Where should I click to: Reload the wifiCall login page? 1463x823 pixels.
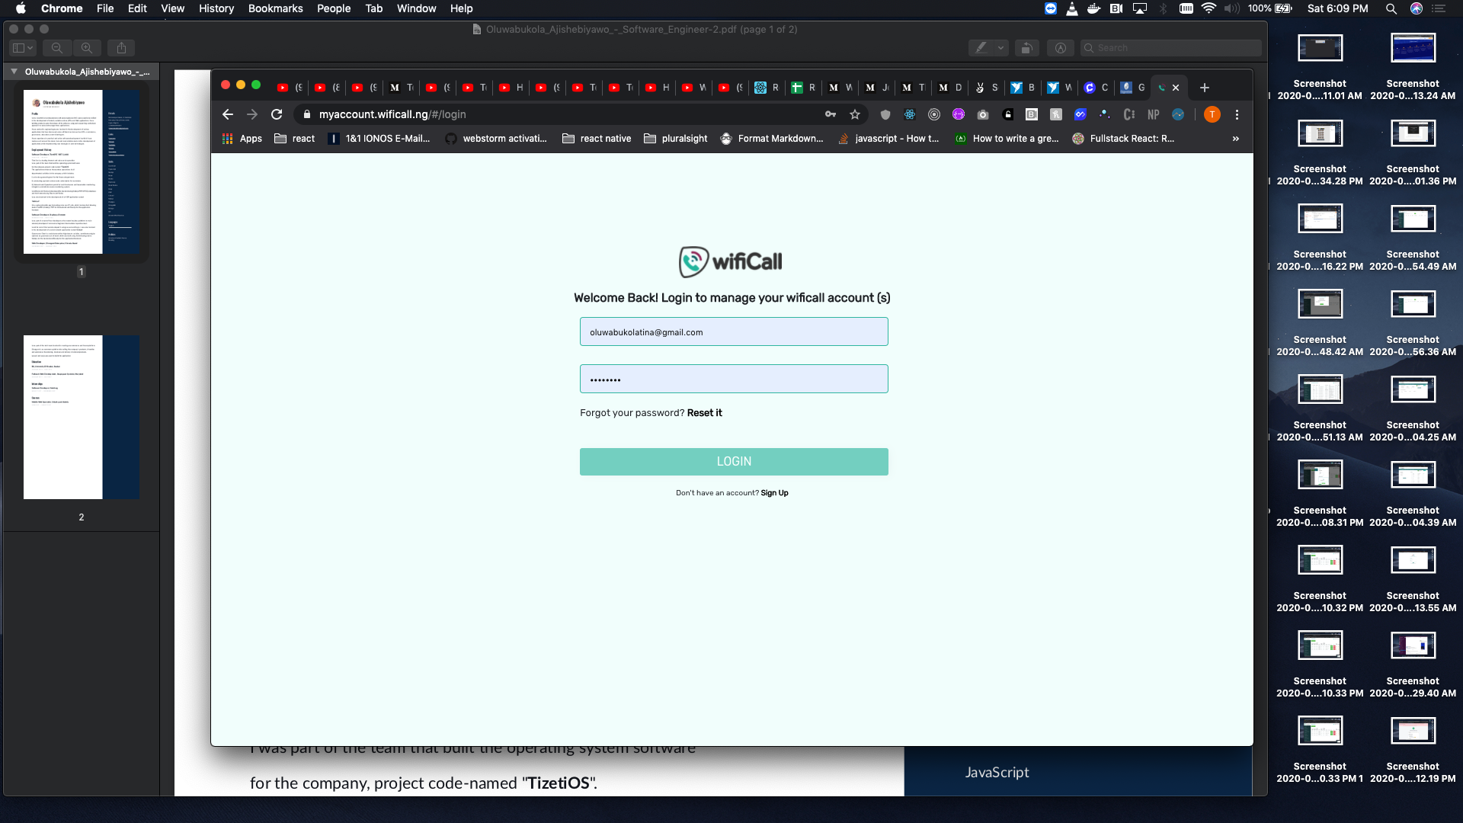click(x=277, y=114)
